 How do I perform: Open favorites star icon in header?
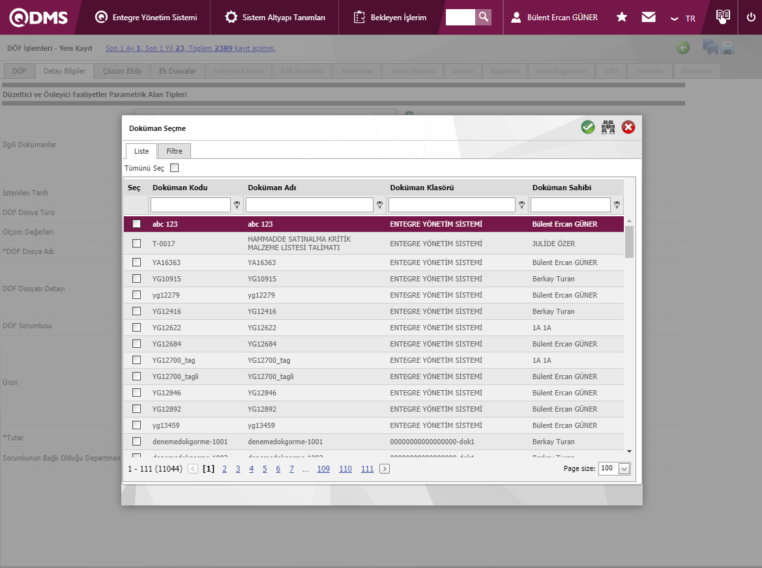click(622, 18)
